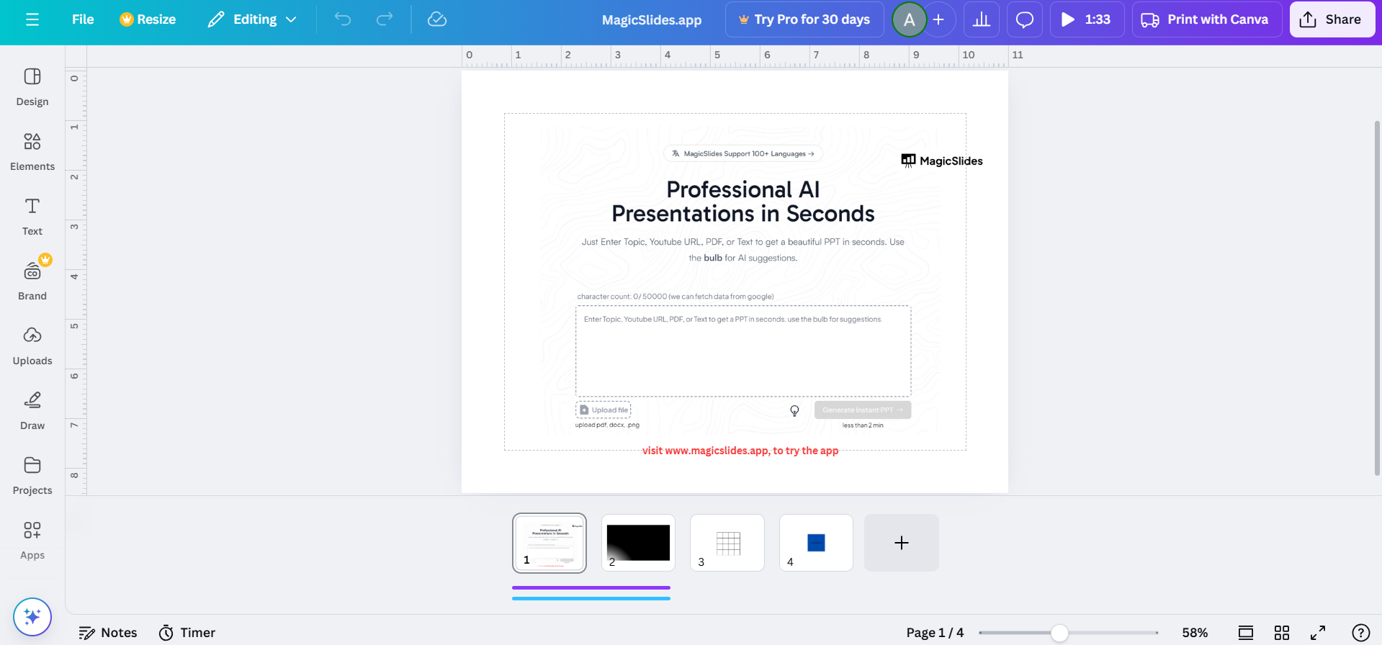Add a new page

click(x=902, y=543)
